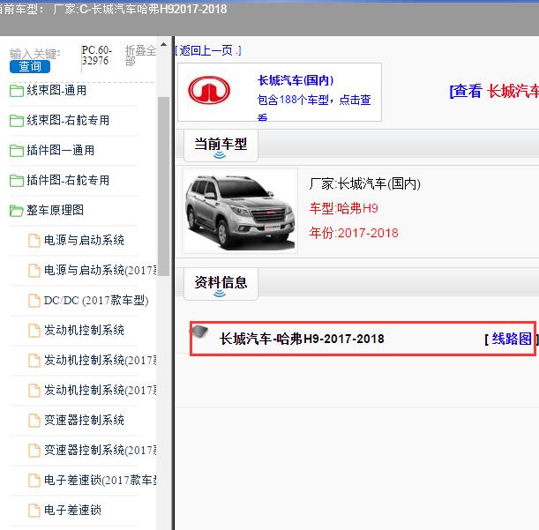Click document icon for 电源与启动系统(2017款

(34, 271)
